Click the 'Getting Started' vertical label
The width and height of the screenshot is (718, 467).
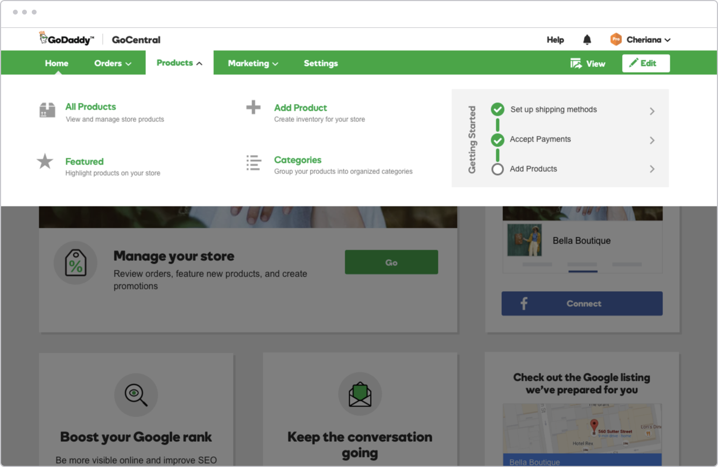point(472,139)
